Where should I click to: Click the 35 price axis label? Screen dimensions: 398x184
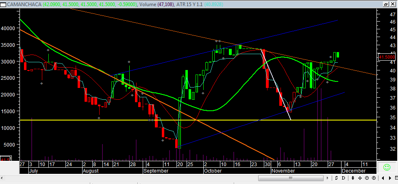392,118
